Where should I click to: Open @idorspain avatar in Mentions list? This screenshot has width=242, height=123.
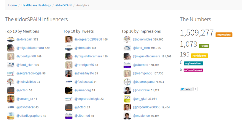[11, 39]
